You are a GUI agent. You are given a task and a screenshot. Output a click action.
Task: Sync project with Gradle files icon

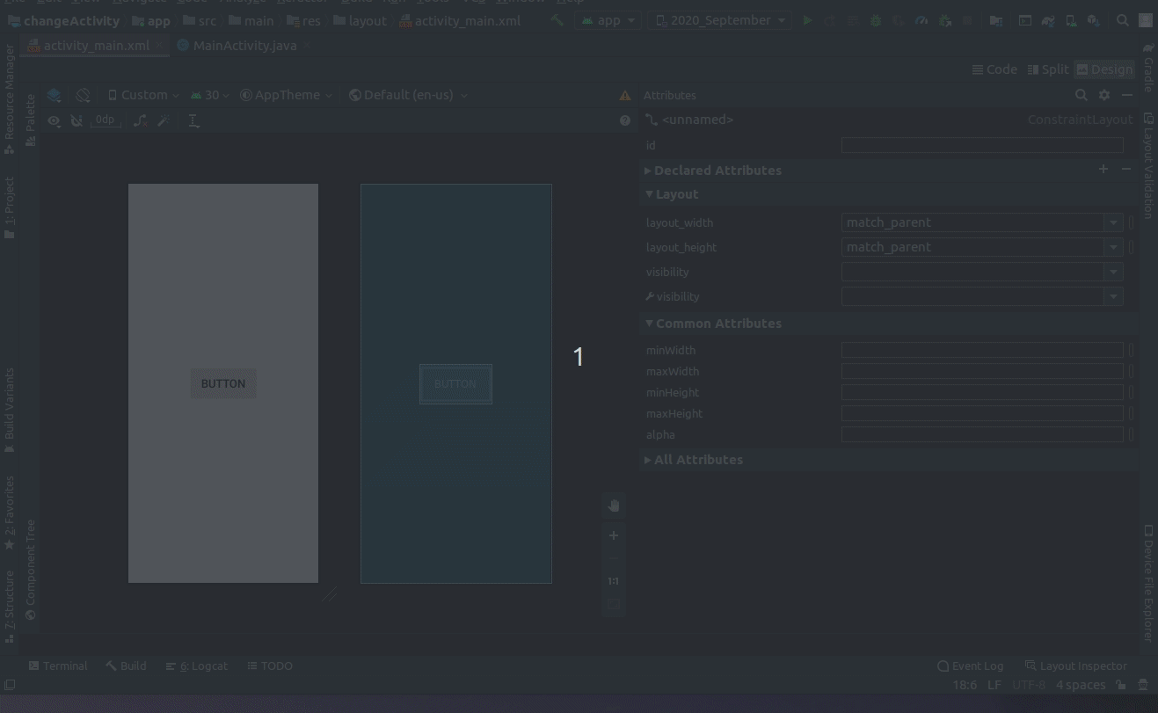coord(1048,20)
